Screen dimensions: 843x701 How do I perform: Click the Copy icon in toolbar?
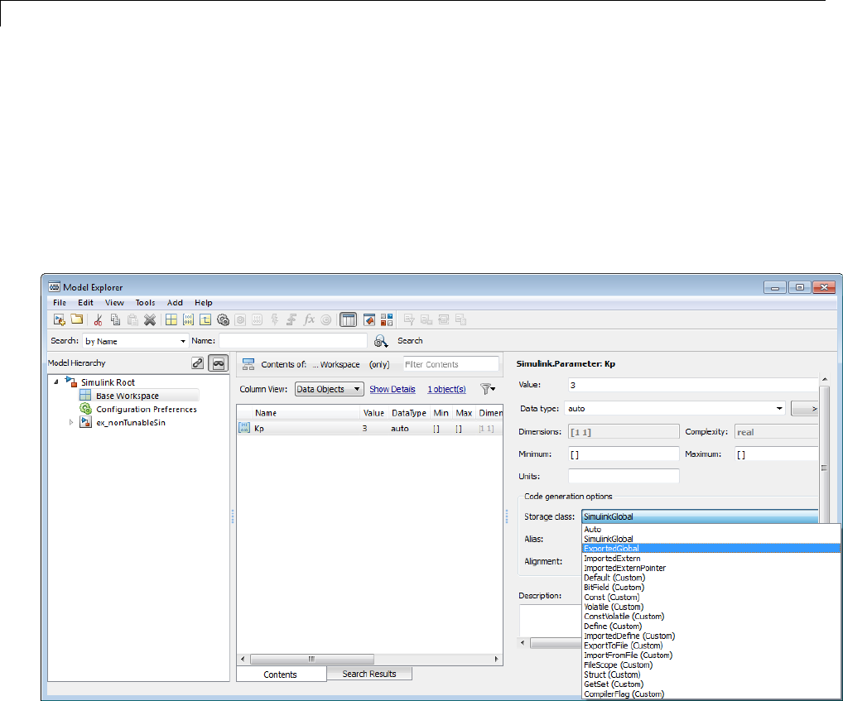(x=115, y=319)
